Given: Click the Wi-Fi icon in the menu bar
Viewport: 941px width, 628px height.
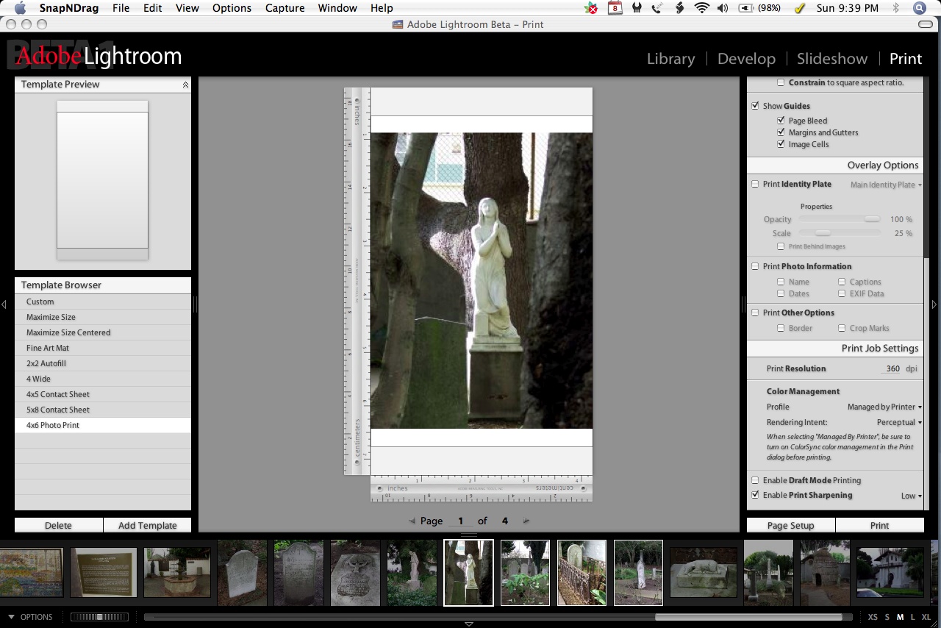Looking at the screenshot, I should tap(701, 8).
